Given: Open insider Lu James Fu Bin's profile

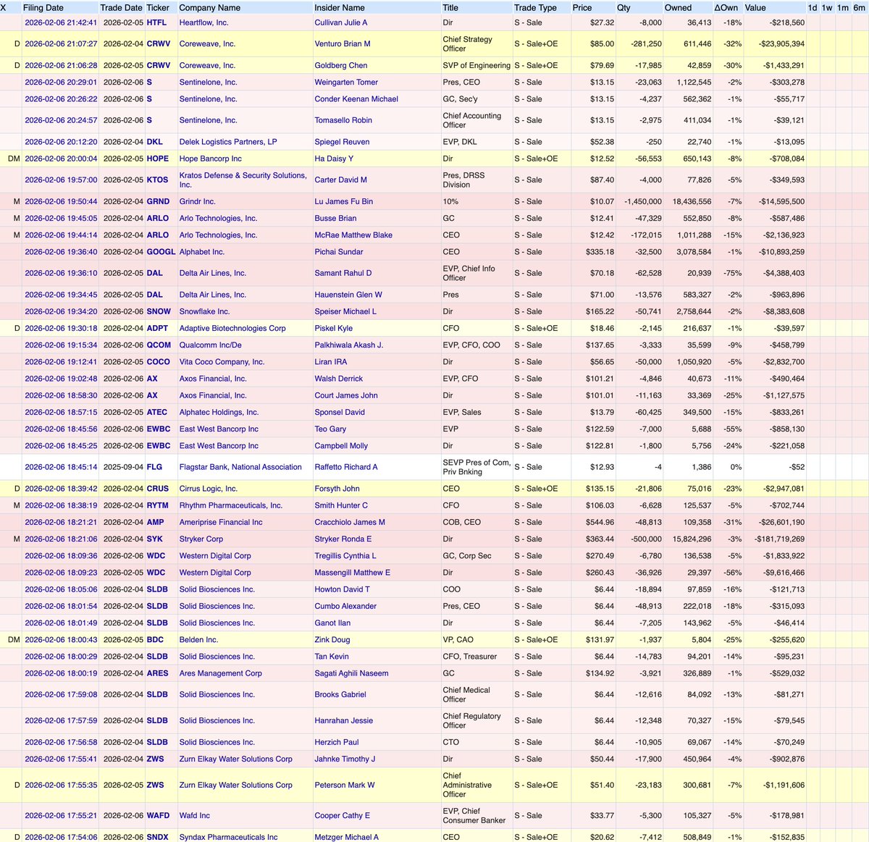Looking at the screenshot, I should [345, 201].
